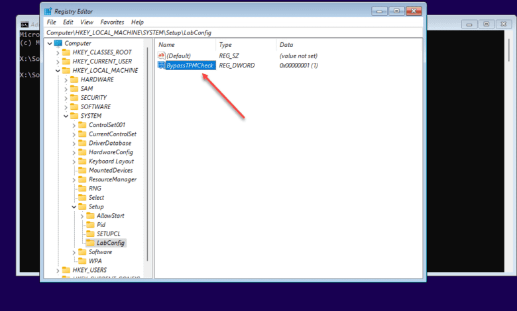
Task: Expand the ControlSet001 key chevron
Action: coord(74,125)
